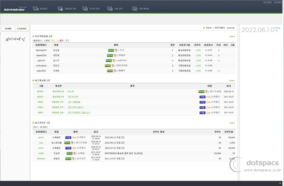Screen dimensions: 284x186
Task: Open the HOME tab in left sidebar
Action: pos(8,29)
